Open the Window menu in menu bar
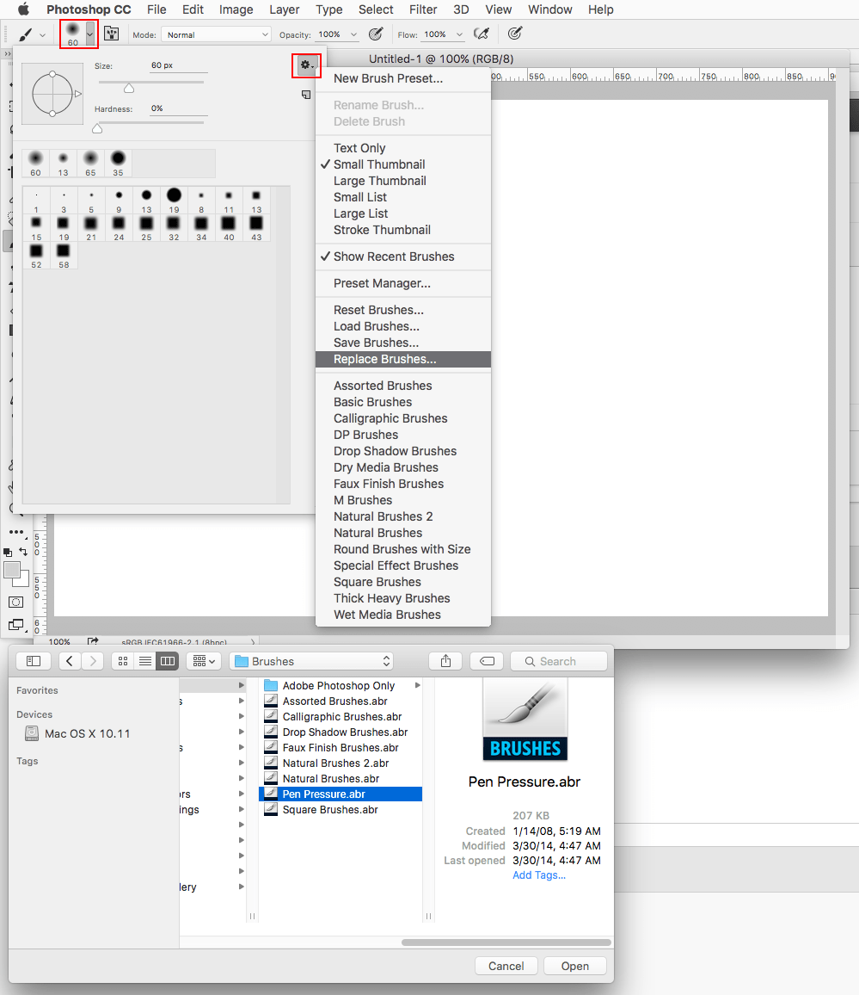 (x=550, y=9)
